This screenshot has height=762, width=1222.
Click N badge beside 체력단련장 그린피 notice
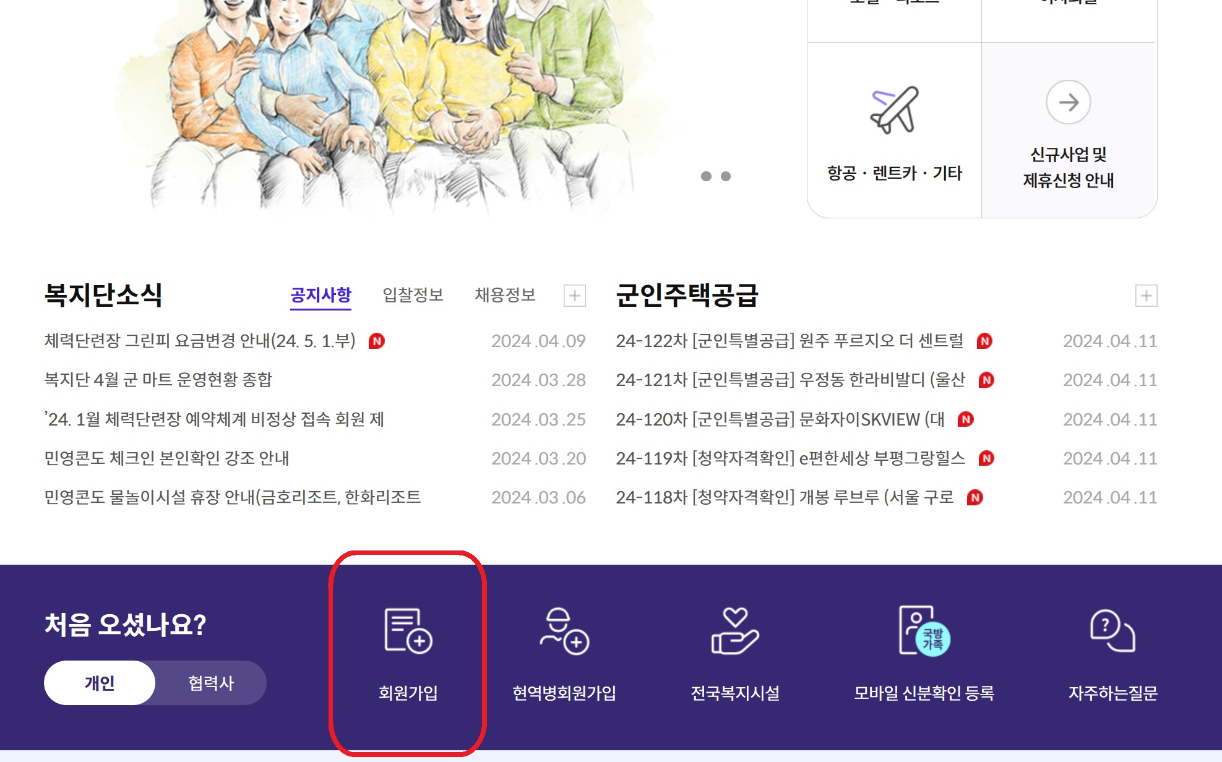pyautogui.click(x=376, y=341)
